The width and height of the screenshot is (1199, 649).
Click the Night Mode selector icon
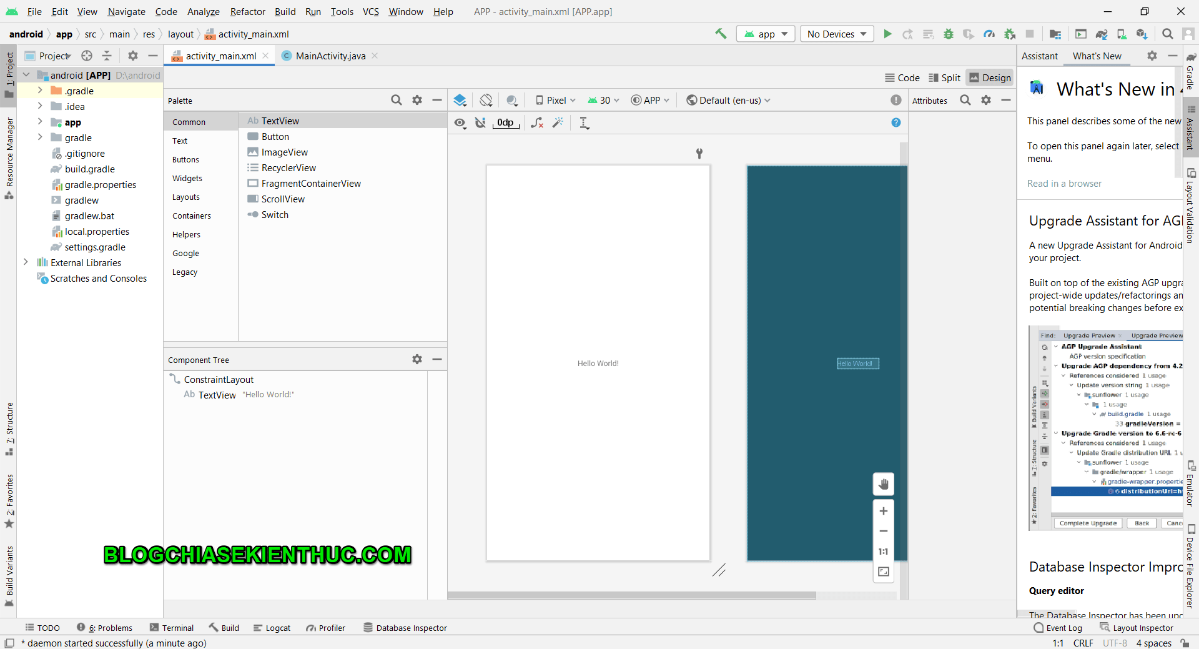tap(512, 100)
